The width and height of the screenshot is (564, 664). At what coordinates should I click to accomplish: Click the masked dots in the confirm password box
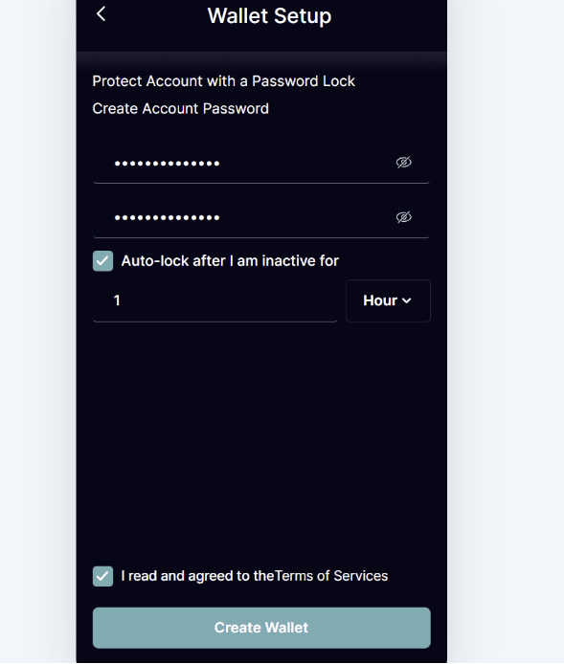(x=167, y=218)
